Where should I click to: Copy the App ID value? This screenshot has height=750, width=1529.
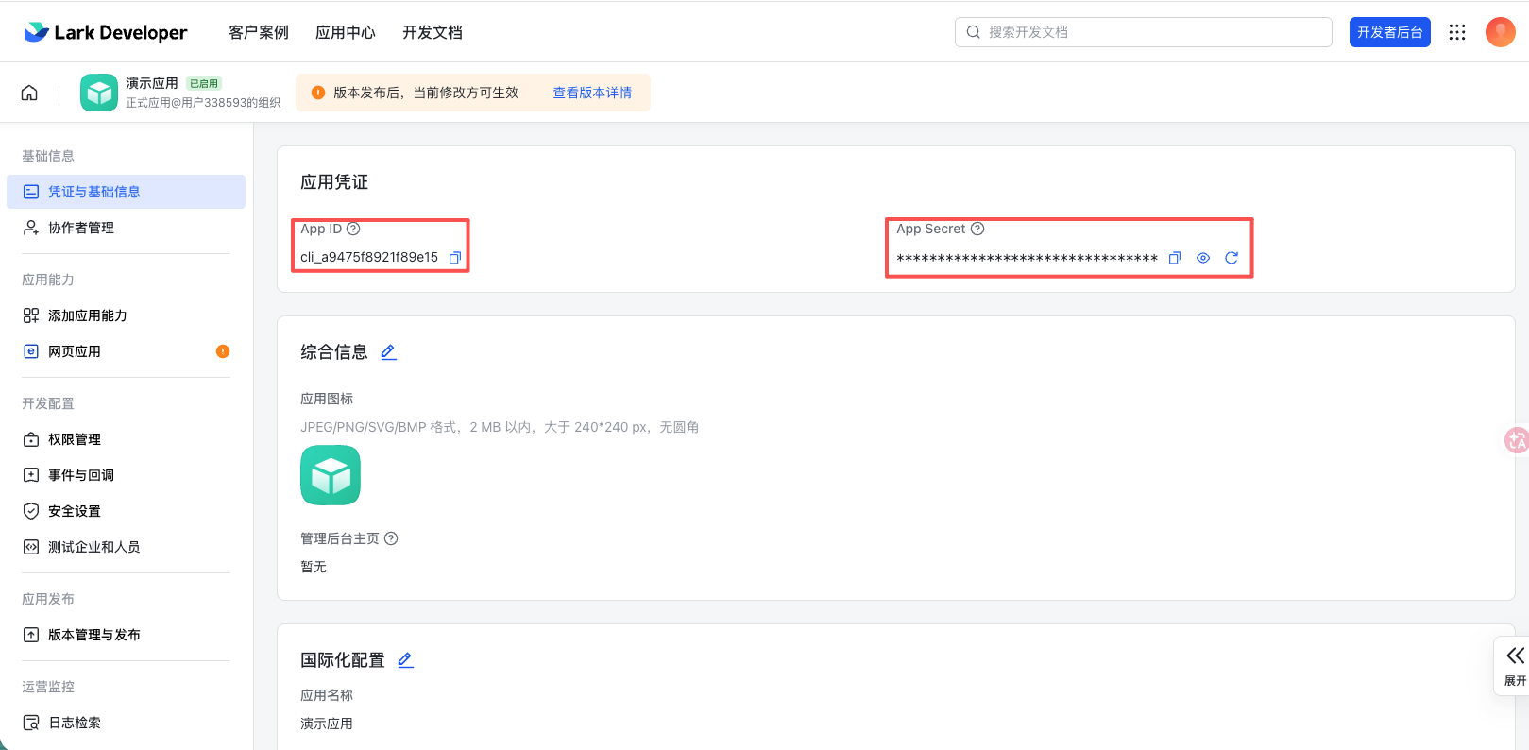click(454, 258)
